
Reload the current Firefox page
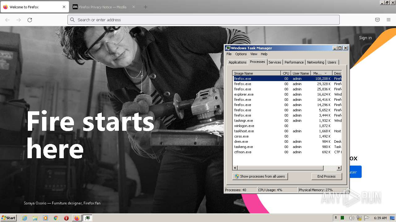30,20
